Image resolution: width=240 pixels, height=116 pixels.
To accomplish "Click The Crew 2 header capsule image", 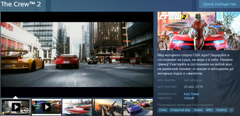I will 199,31.
